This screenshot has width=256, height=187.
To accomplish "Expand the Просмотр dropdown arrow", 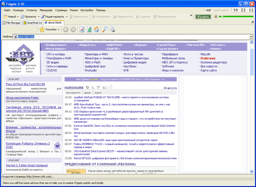I will 38,17.
